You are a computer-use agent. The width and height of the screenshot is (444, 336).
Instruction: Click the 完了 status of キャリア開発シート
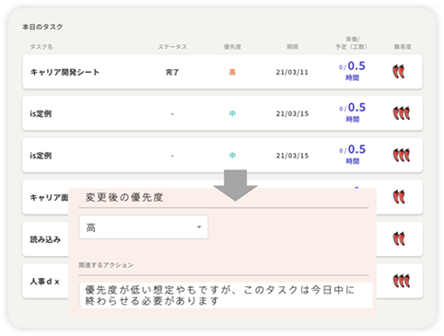pos(172,72)
